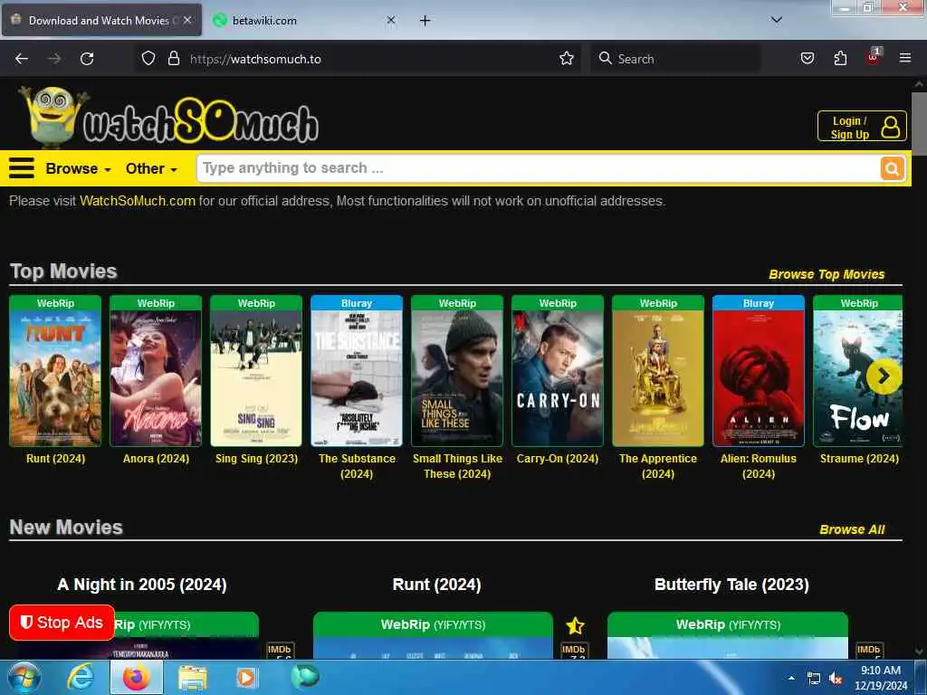Open the Extensions puzzle icon

(840, 59)
